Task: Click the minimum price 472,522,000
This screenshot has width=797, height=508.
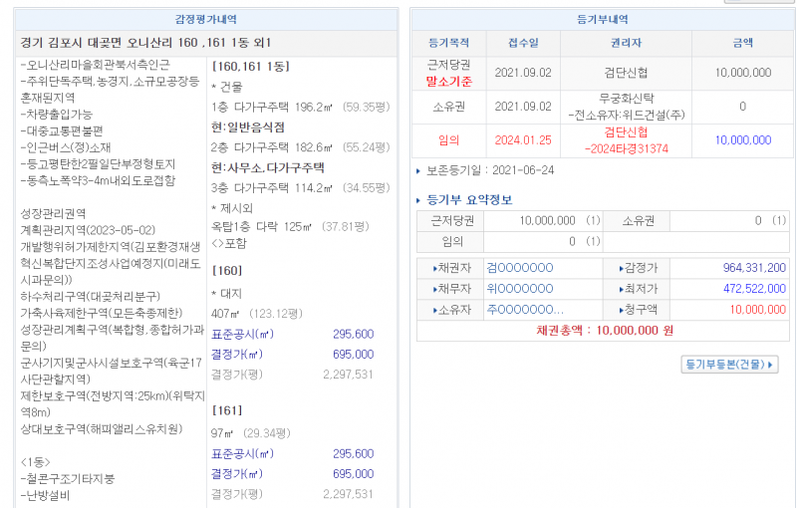Action: [x=754, y=289]
